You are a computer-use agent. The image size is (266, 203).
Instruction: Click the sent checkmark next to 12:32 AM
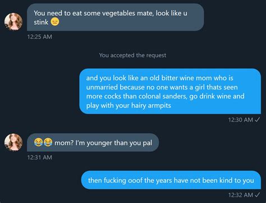(258, 195)
